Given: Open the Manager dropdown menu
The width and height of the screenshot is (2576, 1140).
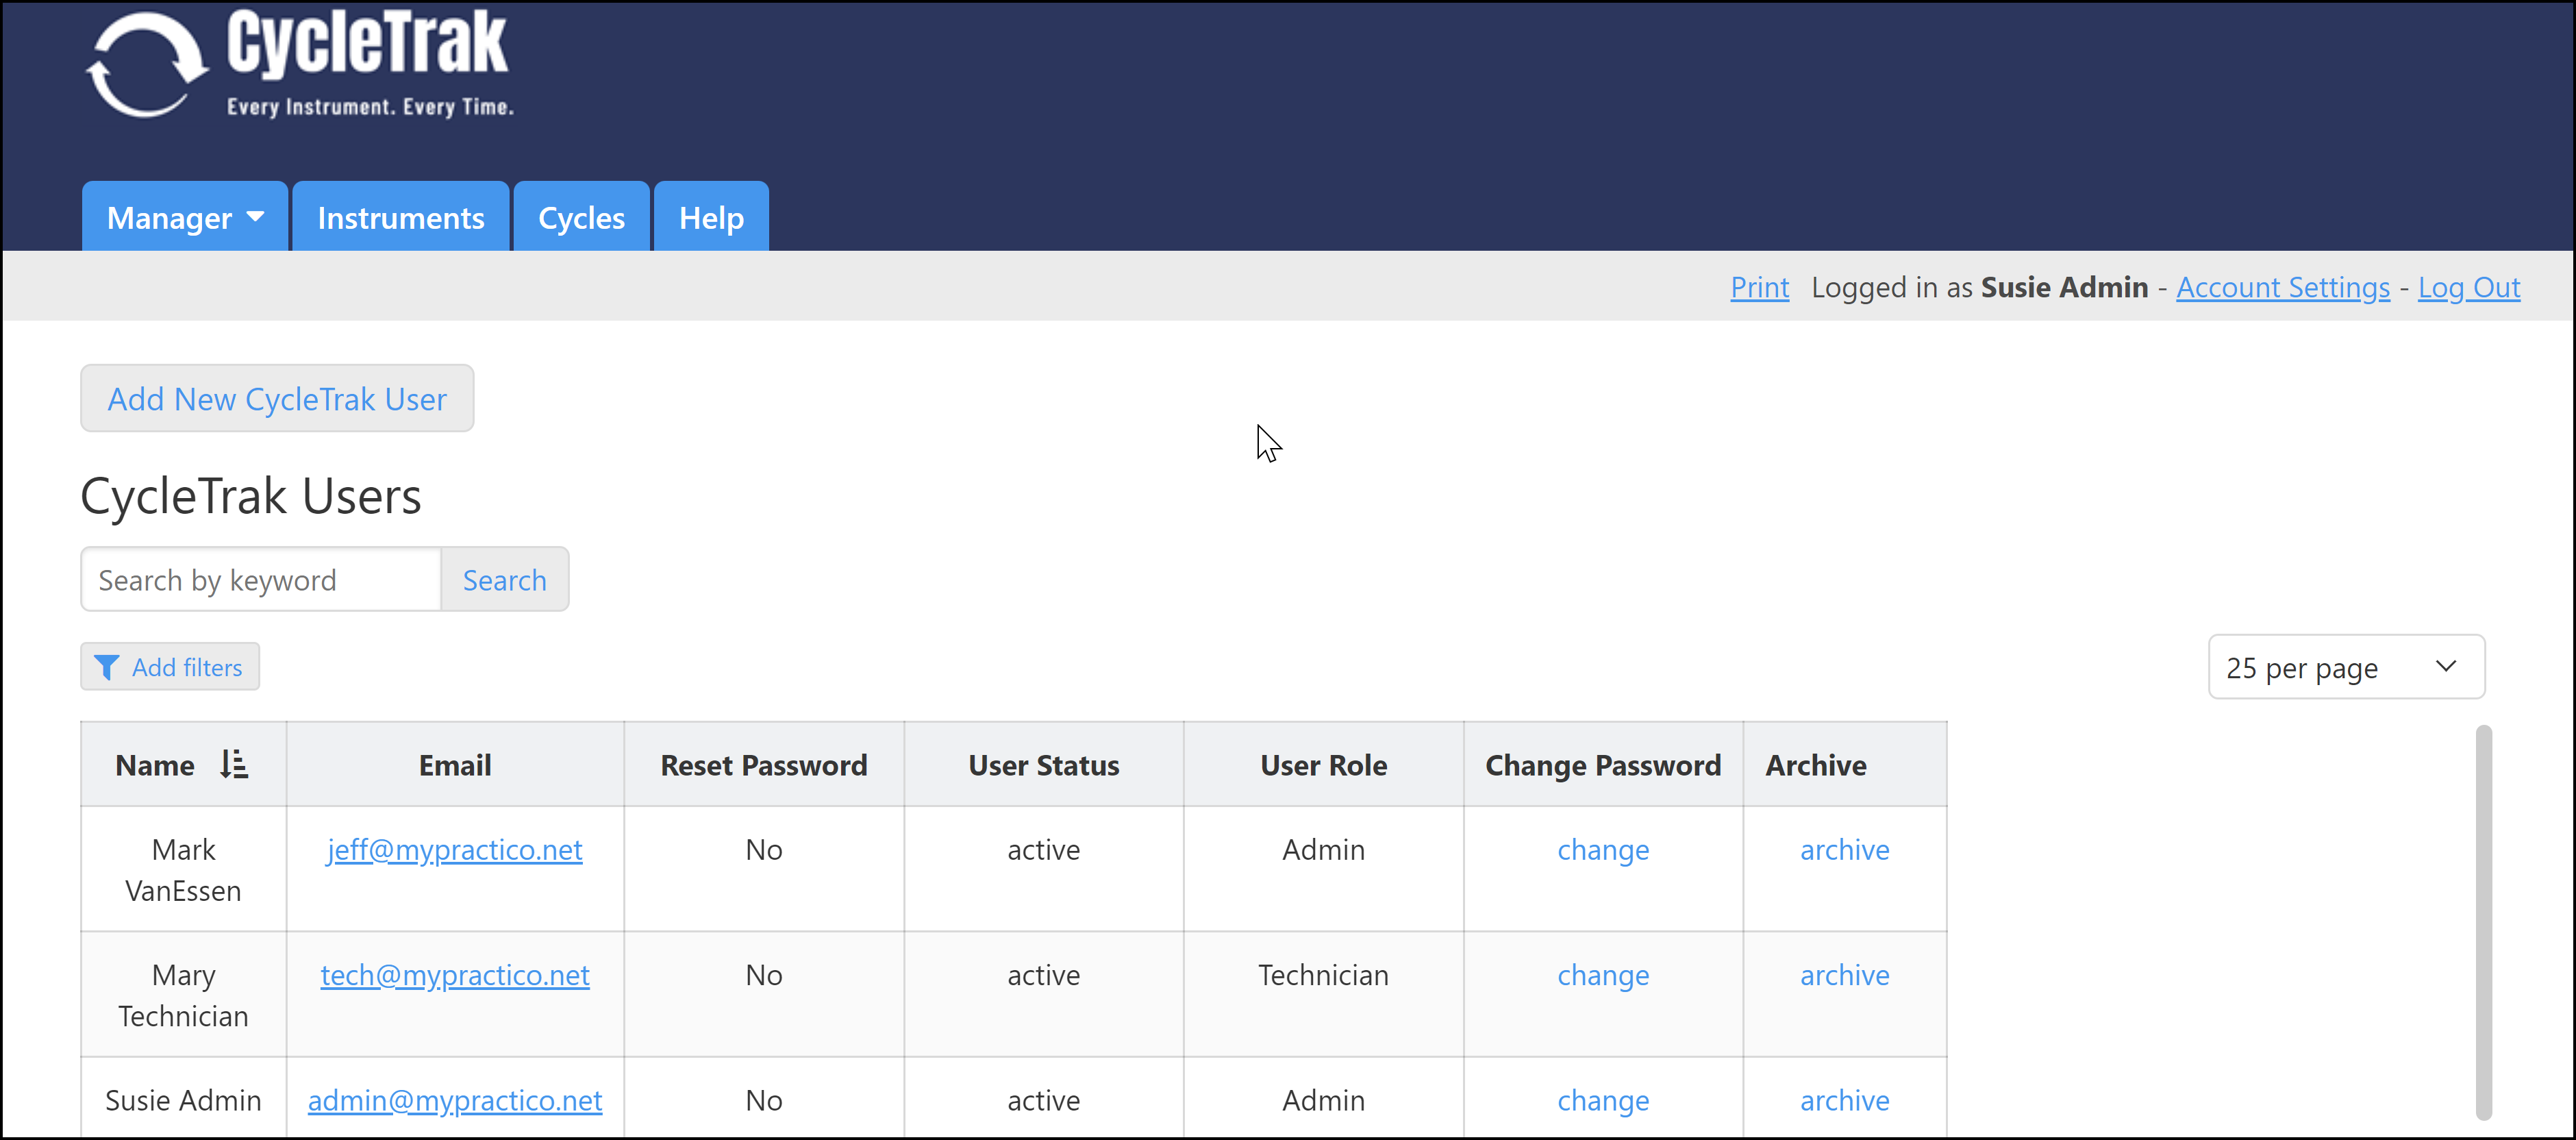Looking at the screenshot, I should (x=185, y=218).
